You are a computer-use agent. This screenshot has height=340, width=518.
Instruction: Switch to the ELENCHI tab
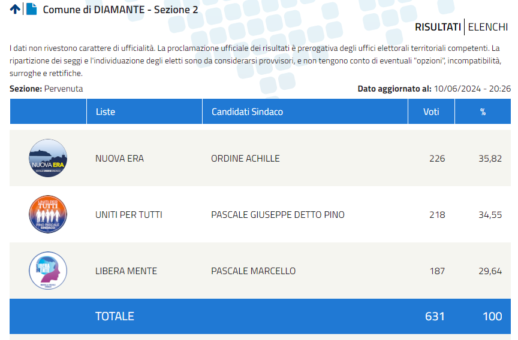click(487, 27)
